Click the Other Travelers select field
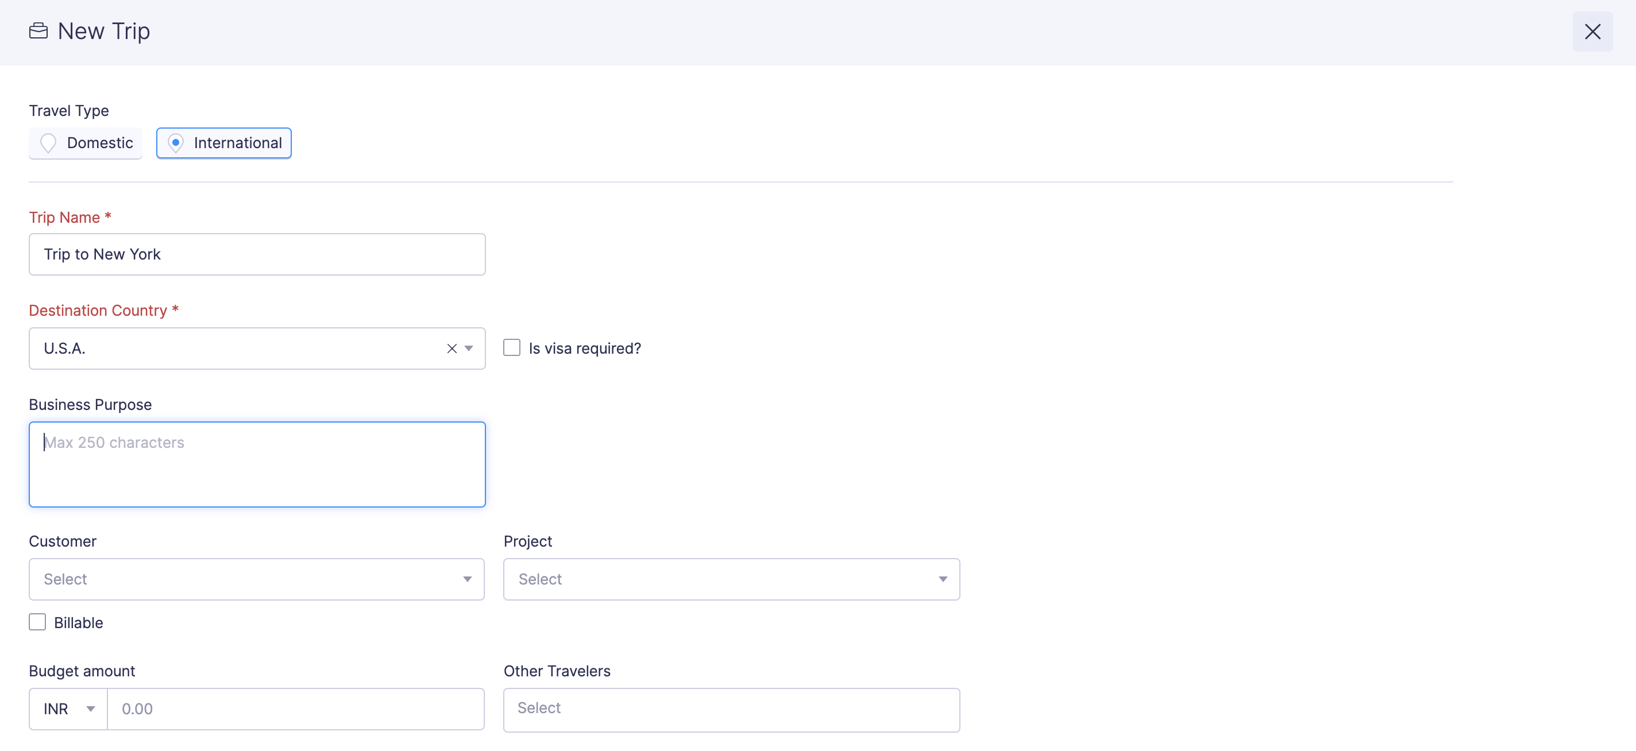The width and height of the screenshot is (1636, 751). tap(731, 709)
